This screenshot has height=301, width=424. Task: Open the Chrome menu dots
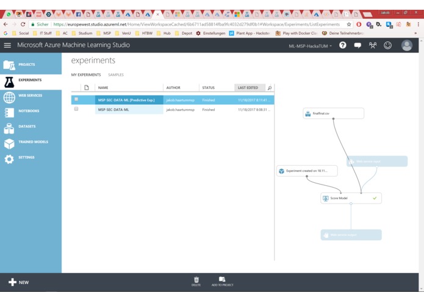(418, 24)
